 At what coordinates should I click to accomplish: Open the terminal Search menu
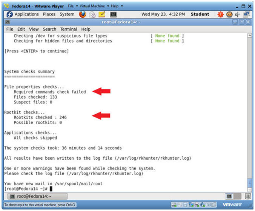point(49,29)
